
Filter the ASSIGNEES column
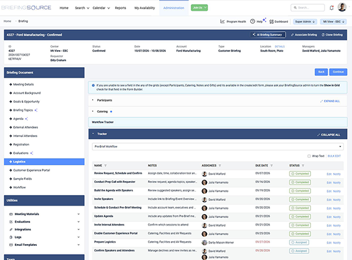pyautogui.click(x=220, y=166)
